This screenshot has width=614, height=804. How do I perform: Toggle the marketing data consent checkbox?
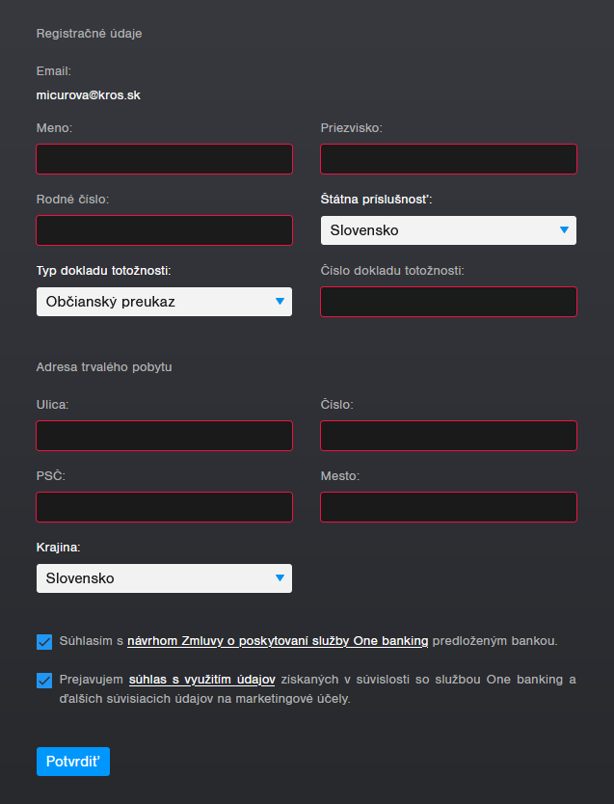coord(44,681)
